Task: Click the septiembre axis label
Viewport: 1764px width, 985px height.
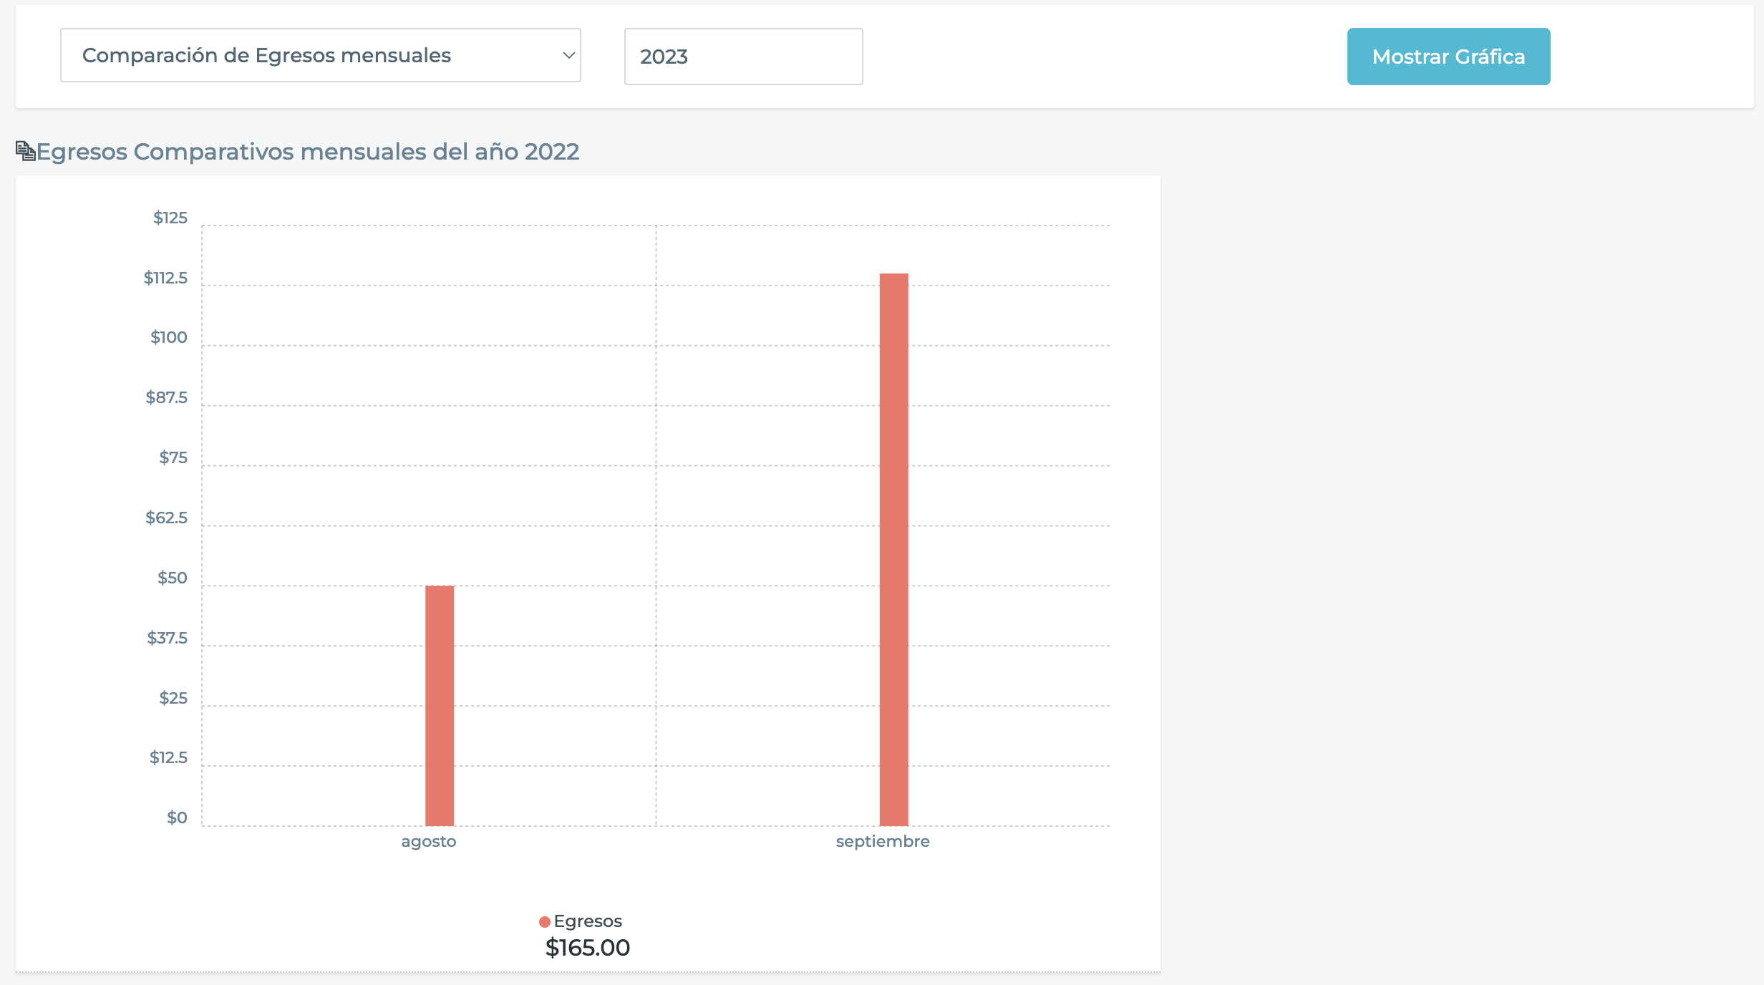Action: (883, 842)
